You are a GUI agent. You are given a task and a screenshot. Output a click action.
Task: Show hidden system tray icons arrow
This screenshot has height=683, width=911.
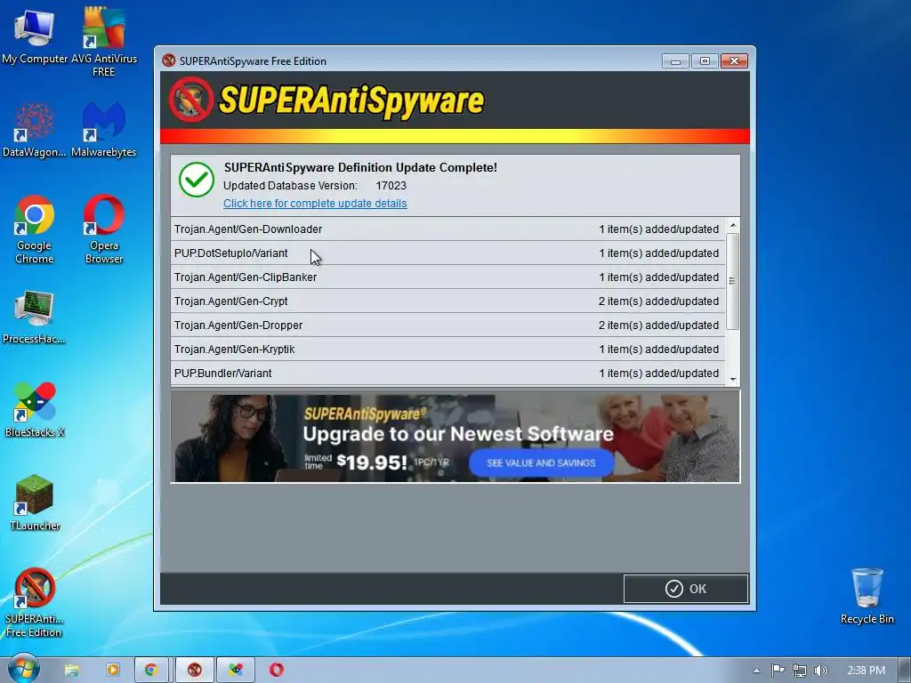click(756, 671)
